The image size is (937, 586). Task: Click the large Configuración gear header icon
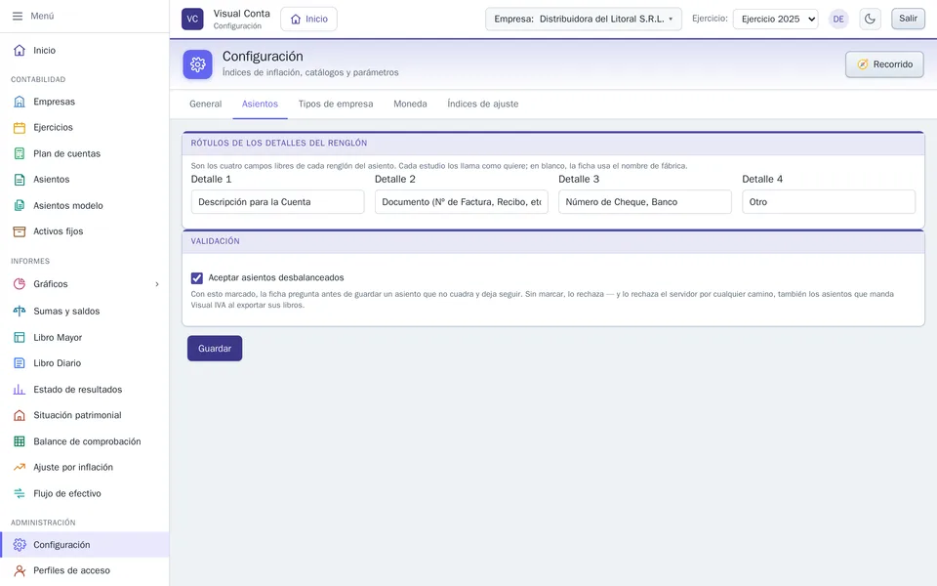(x=198, y=64)
